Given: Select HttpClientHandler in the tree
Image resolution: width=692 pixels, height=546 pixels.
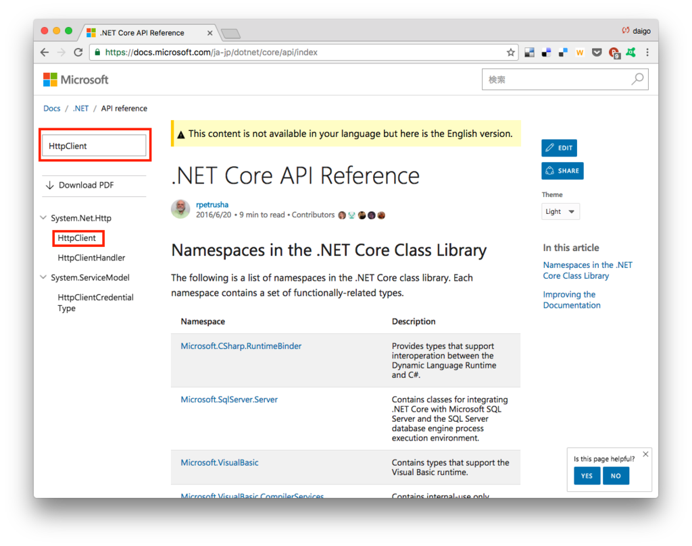Looking at the screenshot, I should [91, 258].
